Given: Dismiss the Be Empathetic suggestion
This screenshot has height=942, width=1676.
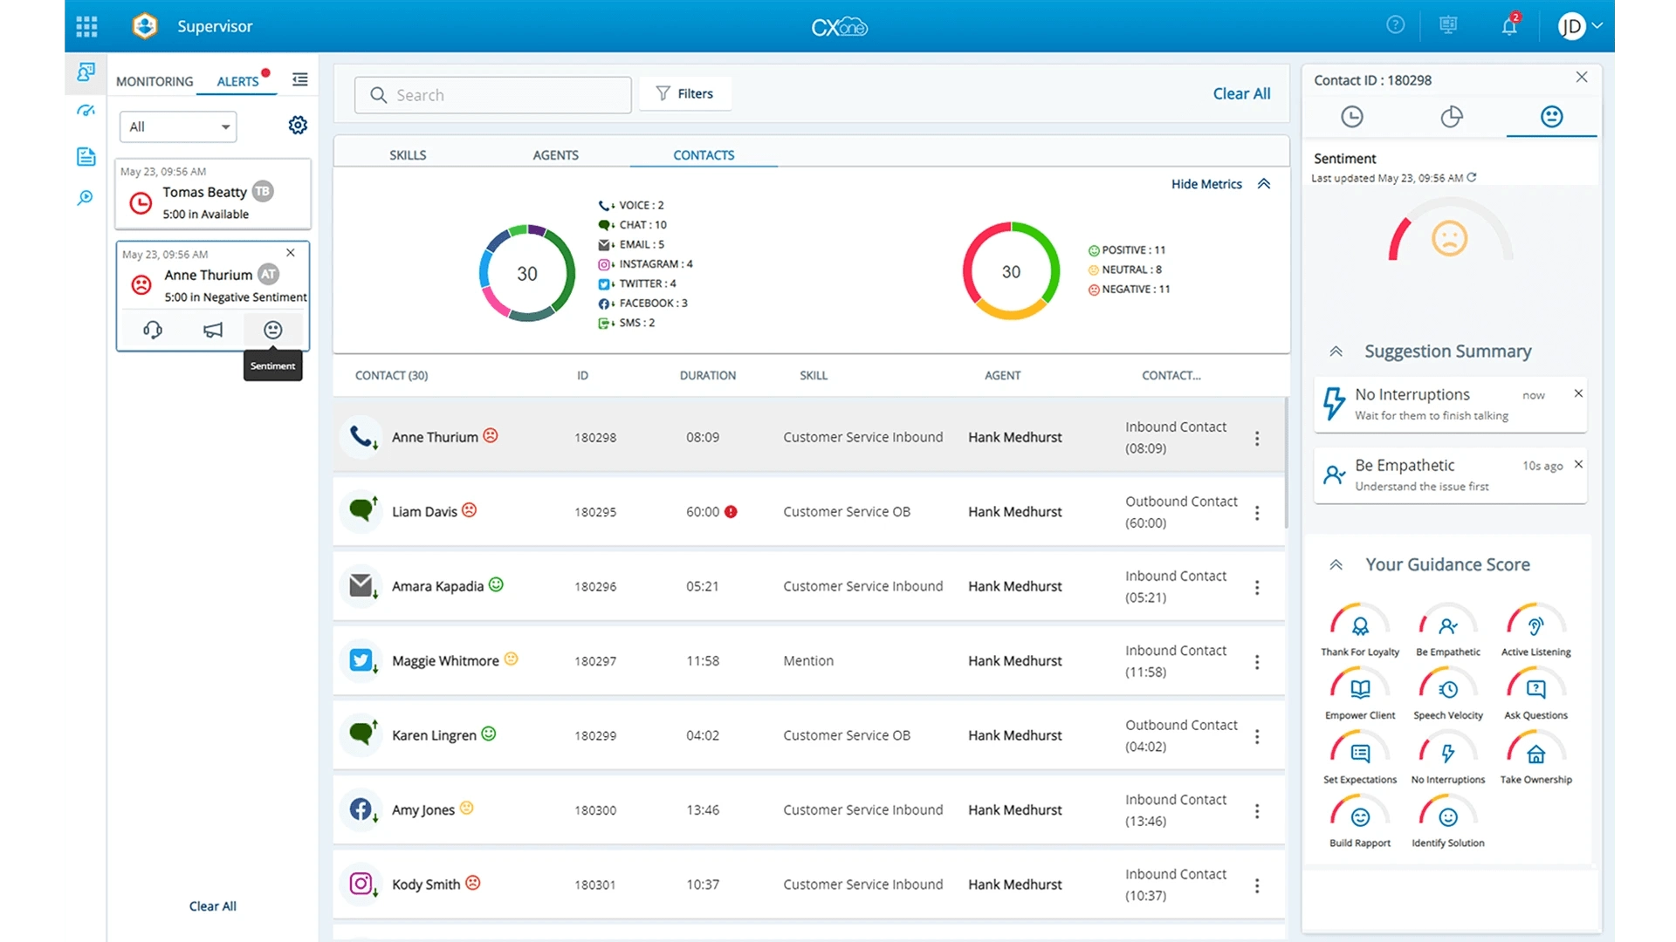Looking at the screenshot, I should point(1578,464).
